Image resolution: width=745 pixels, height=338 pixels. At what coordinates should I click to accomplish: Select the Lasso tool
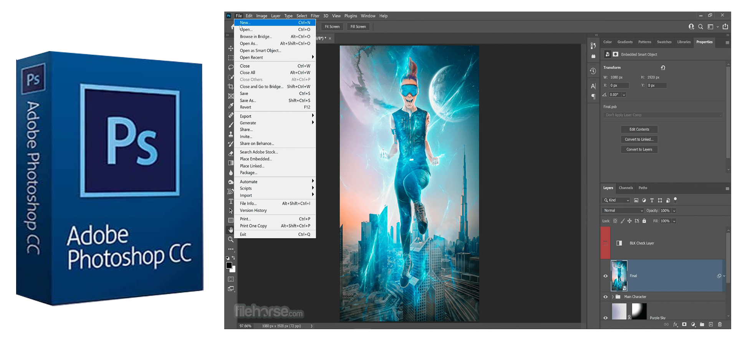click(231, 68)
